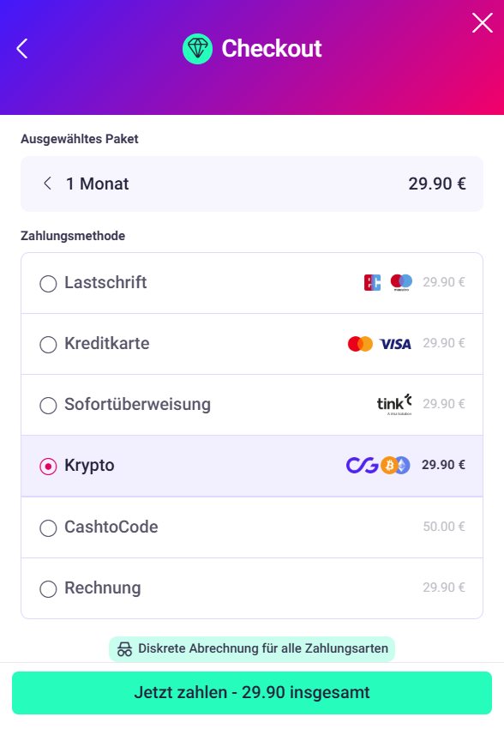Image resolution: width=504 pixels, height=741 pixels.
Task: Click Diskrete Abrechnung für alle Zahlungsarten badge
Action: [252, 649]
